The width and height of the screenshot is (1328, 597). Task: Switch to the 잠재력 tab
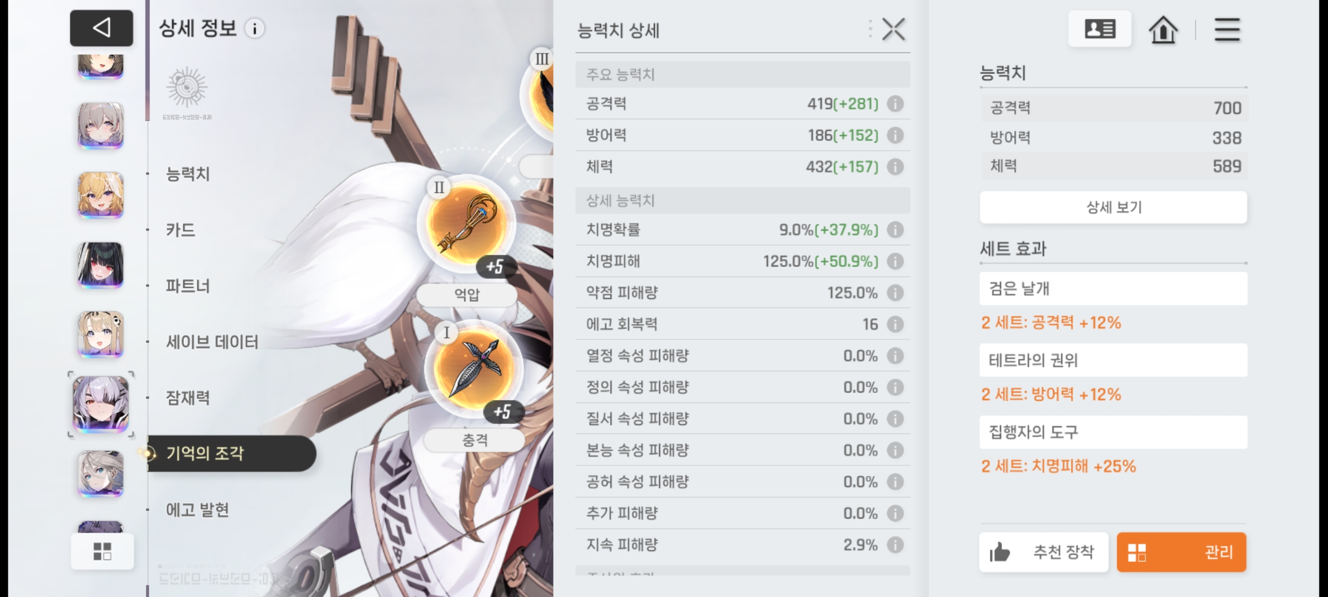pos(188,397)
